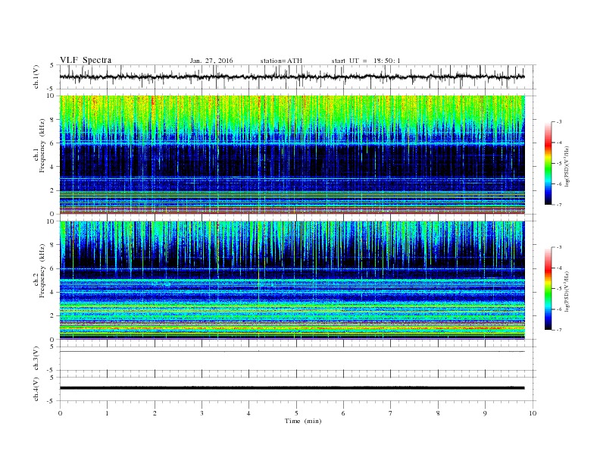Screen dimensions: 600x464
Task: Click the ch.3 voltage waveform panel
Action: pyautogui.click(x=298, y=359)
